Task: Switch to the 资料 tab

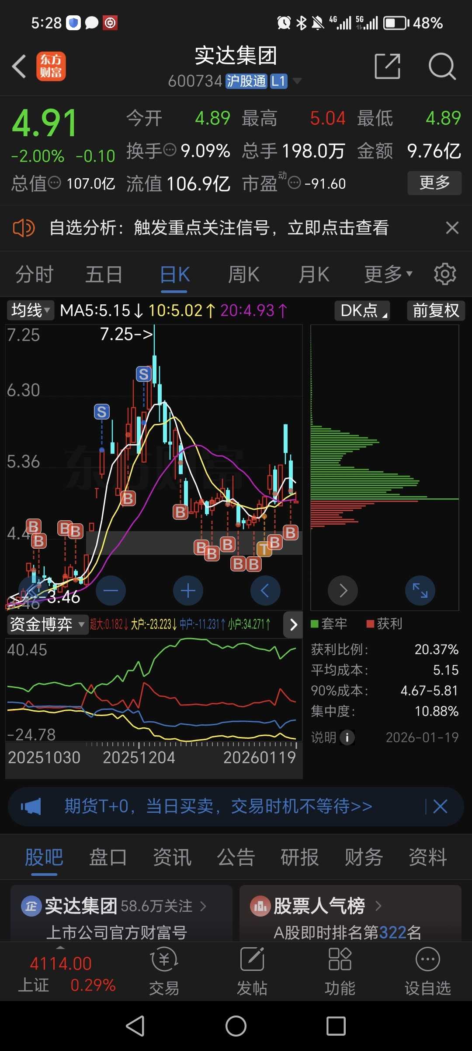Action: pos(428,857)
